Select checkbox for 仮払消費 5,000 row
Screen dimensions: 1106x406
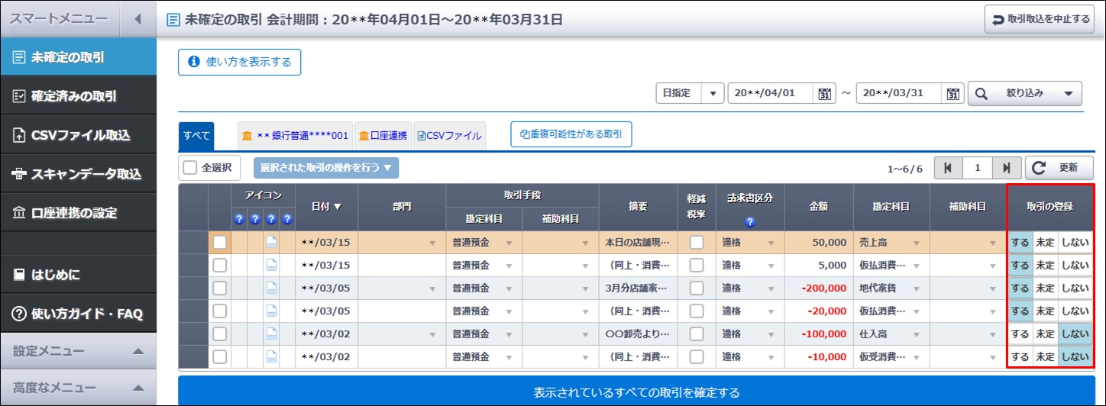click(x=220, y=266)
